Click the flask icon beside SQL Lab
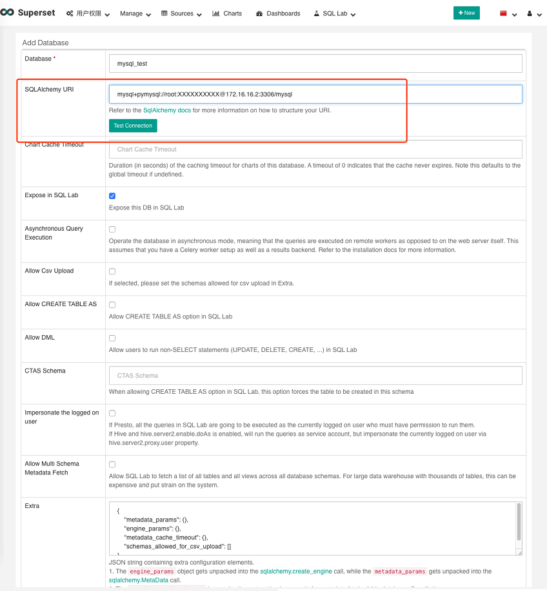Screen dimensions: 547x591 click(317, 13)
